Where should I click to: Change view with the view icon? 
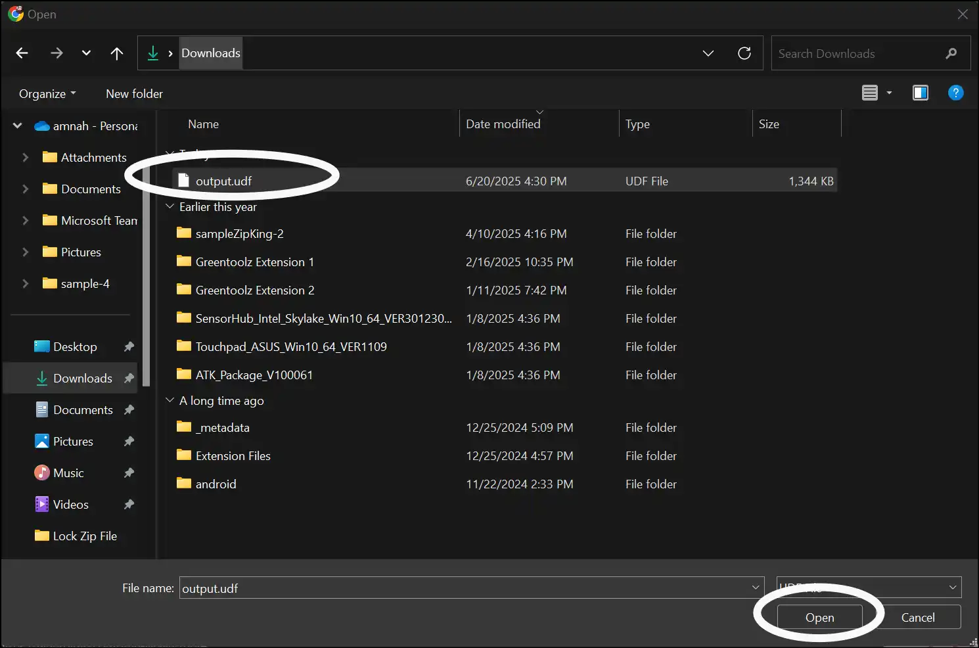point(870,93)
